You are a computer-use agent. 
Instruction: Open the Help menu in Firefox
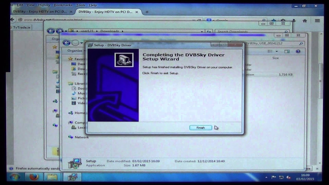(x=93, y=5)
